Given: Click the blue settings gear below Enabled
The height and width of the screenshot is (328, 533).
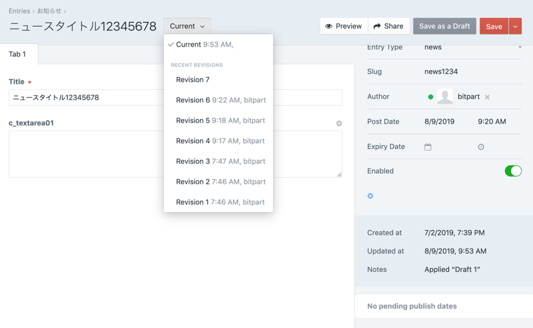Looking at the screenshot, I should 370,196.
